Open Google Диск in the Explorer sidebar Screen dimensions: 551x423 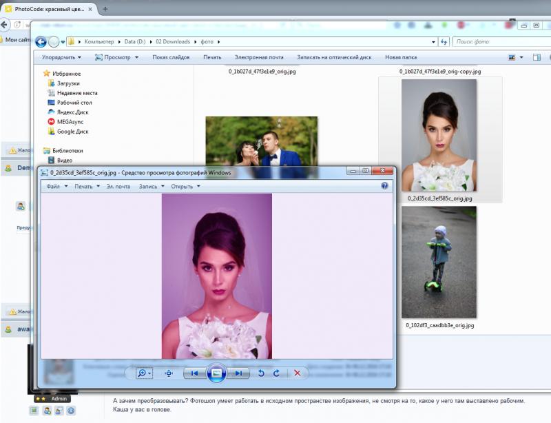coord(67,131)
